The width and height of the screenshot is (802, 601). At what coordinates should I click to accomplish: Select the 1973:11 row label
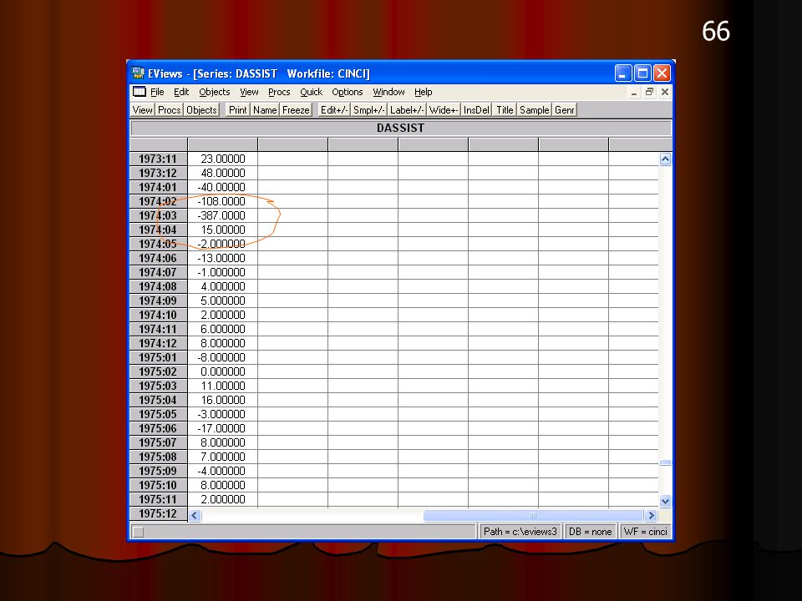point(159,159)
